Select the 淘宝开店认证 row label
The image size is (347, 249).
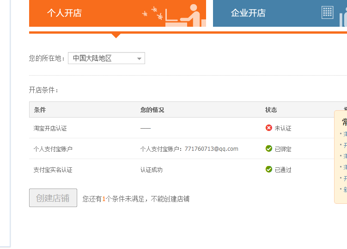50,128
